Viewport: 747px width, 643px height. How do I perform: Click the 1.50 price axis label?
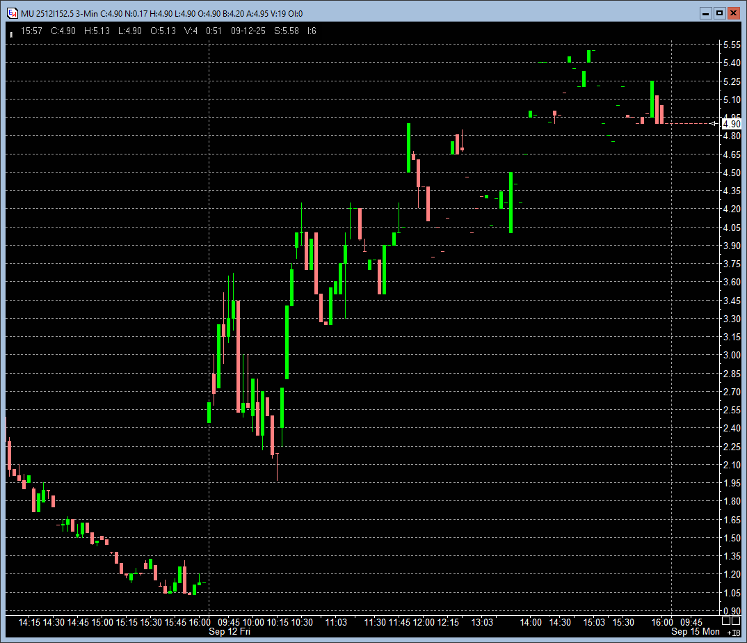click(732, 538)
